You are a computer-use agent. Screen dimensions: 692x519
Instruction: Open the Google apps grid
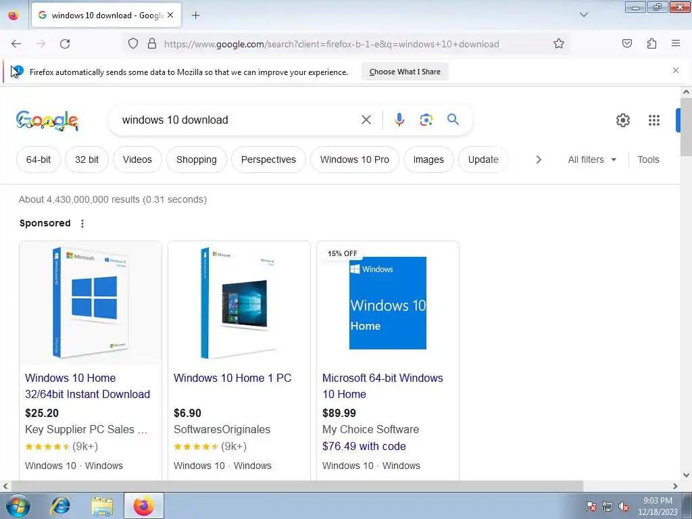[654, 120]
